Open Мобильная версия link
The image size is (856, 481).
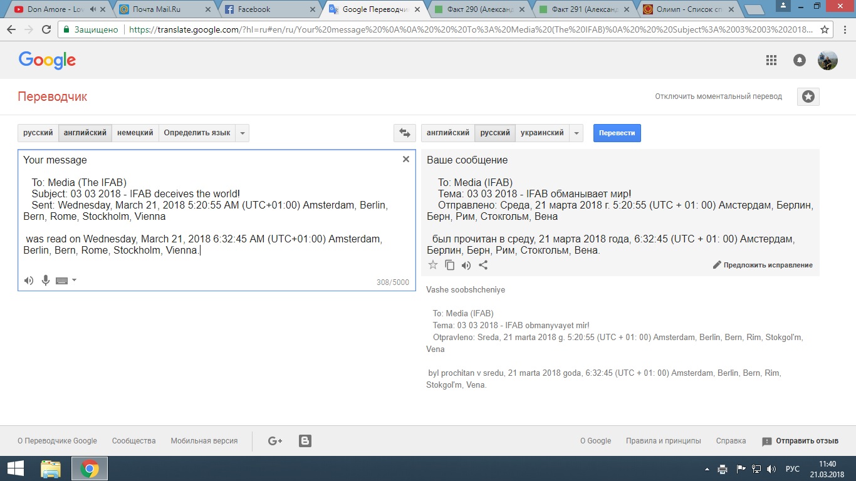[x=204, y=441]
